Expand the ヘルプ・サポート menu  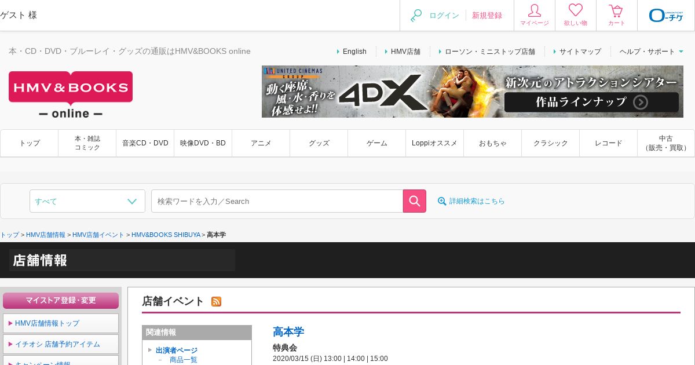[652, 52]
